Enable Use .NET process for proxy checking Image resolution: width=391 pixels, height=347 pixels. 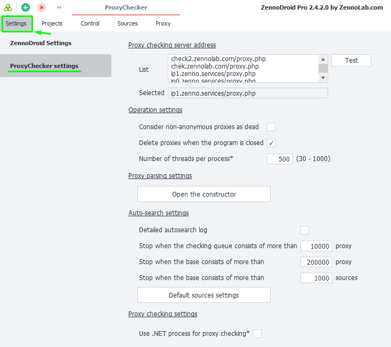pos(257,334)
